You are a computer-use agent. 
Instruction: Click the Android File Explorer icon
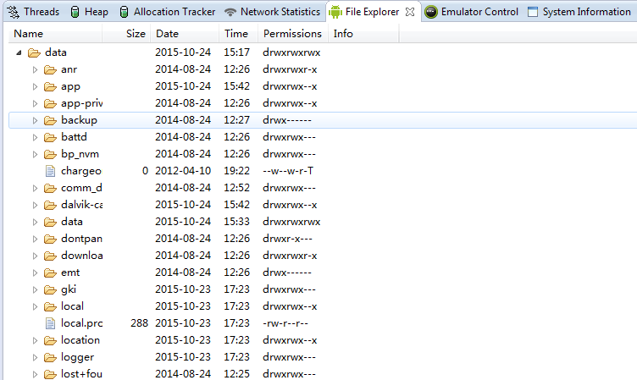tap(335, 12)
